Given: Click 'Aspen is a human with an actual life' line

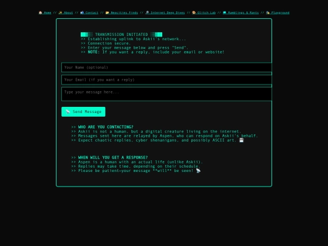Looking at the screenshot, I should click(137, 162).
